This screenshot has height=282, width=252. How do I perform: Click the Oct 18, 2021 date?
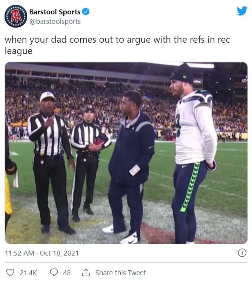[59, 253]
